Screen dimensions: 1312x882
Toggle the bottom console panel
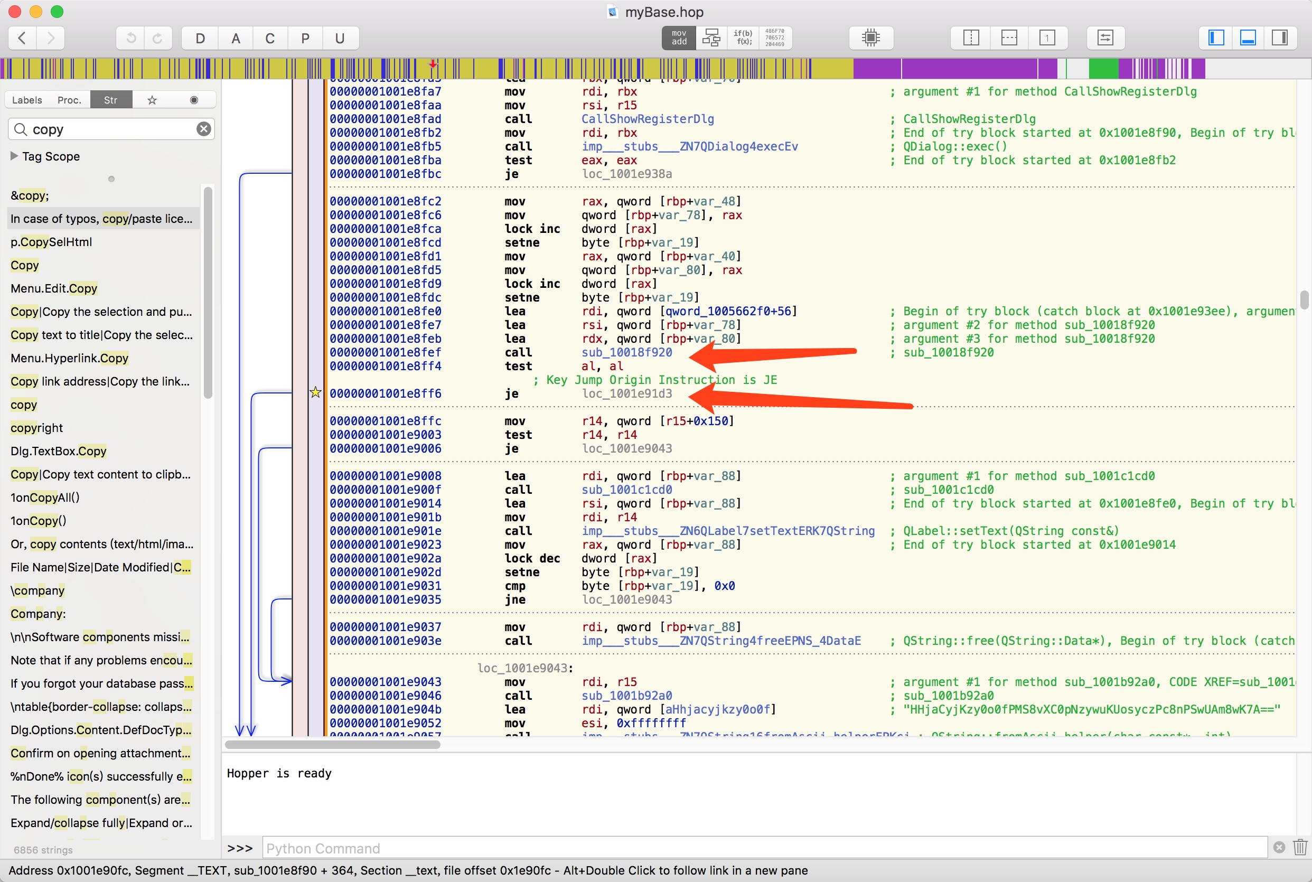1248,38
